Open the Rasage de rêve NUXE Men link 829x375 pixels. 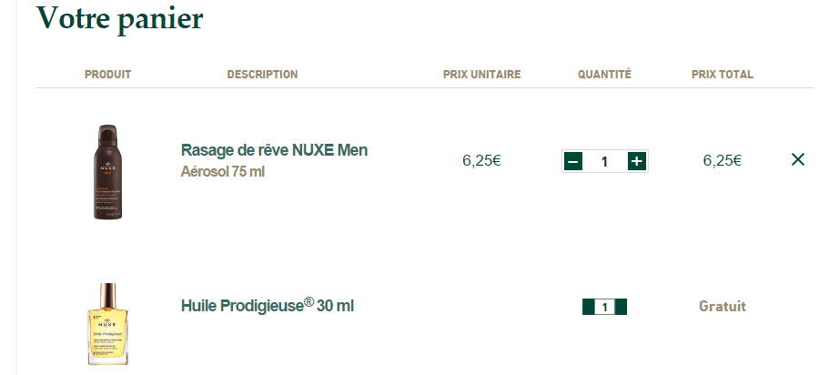[x=274, y=150]
